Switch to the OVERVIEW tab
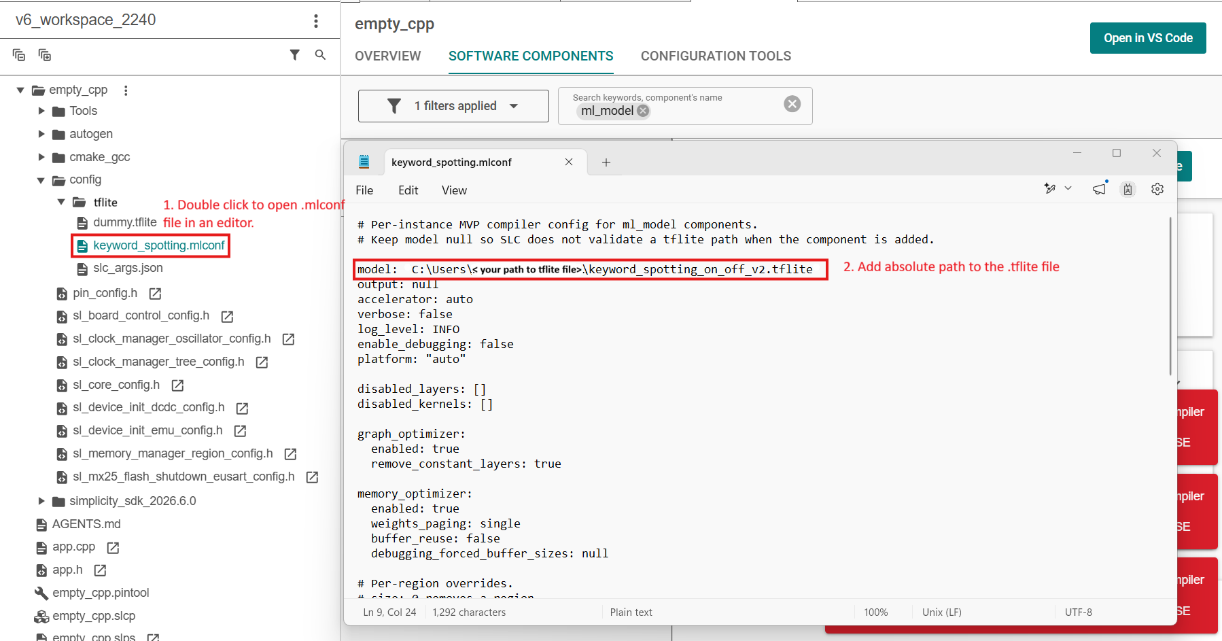This screenshot has width=1222, height=641. [x=388, y=56]
